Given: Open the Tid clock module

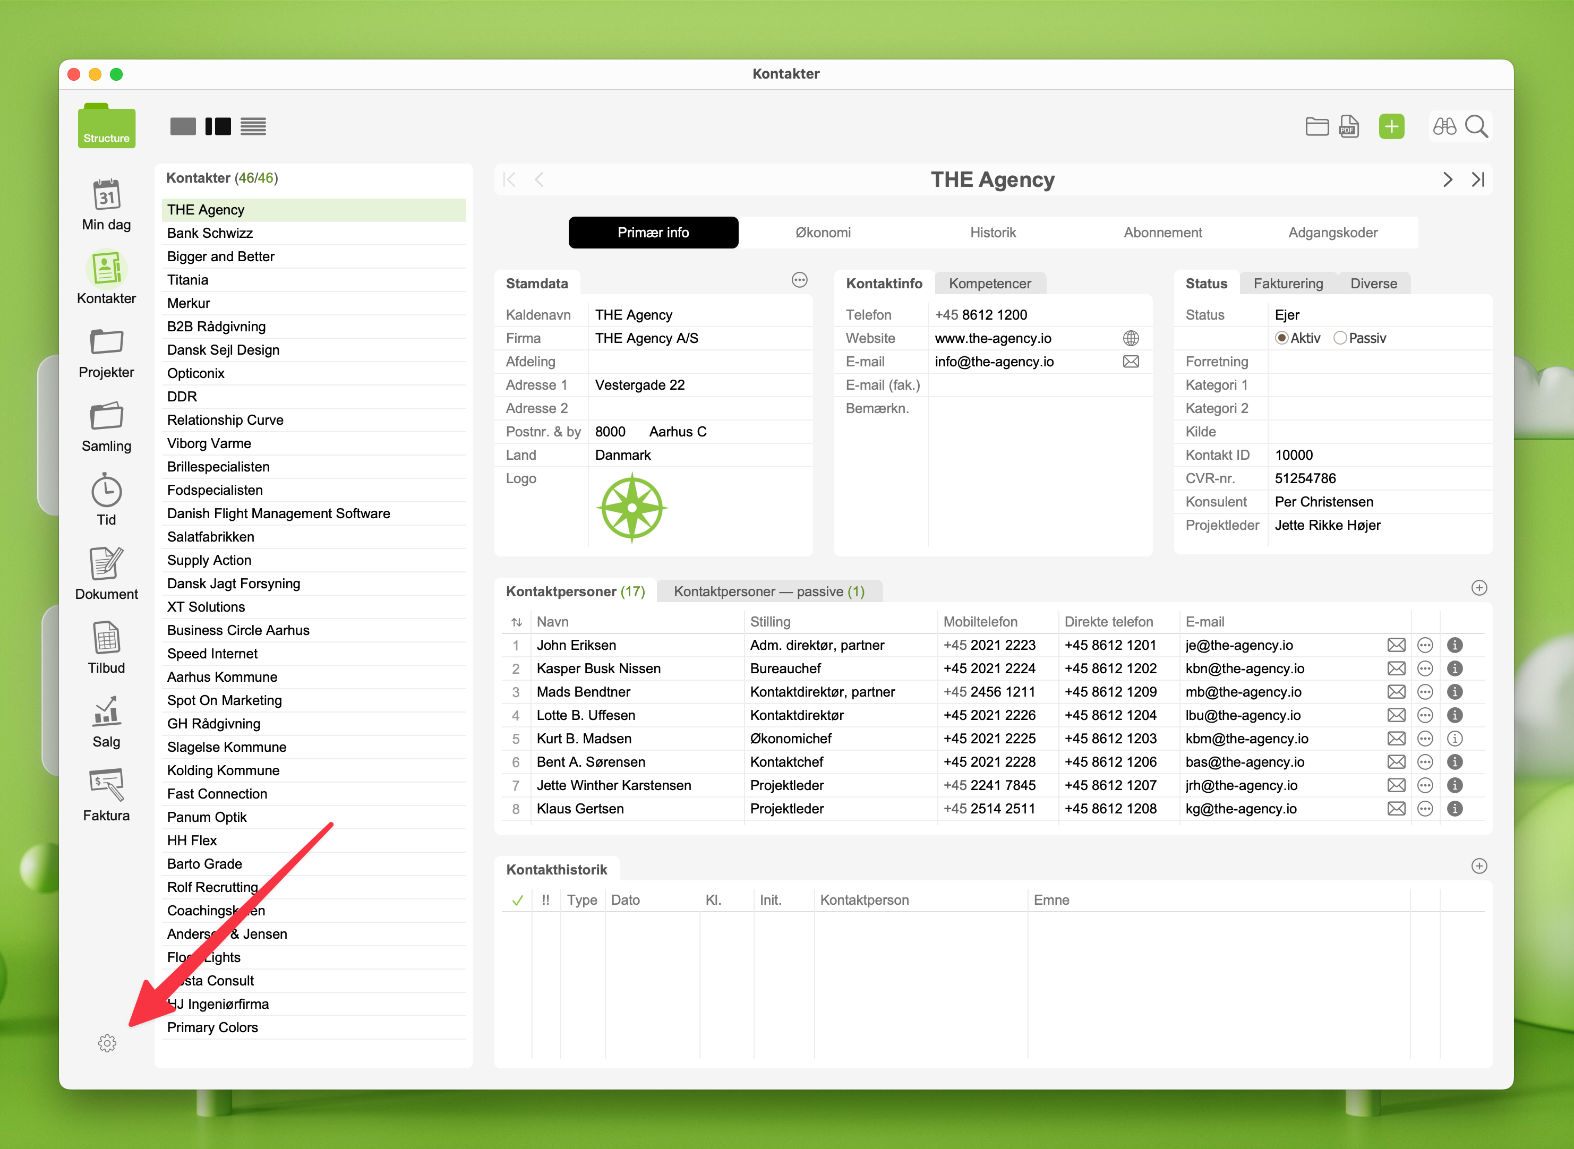Looking at the screenshot, I should [x=106, y=491].
